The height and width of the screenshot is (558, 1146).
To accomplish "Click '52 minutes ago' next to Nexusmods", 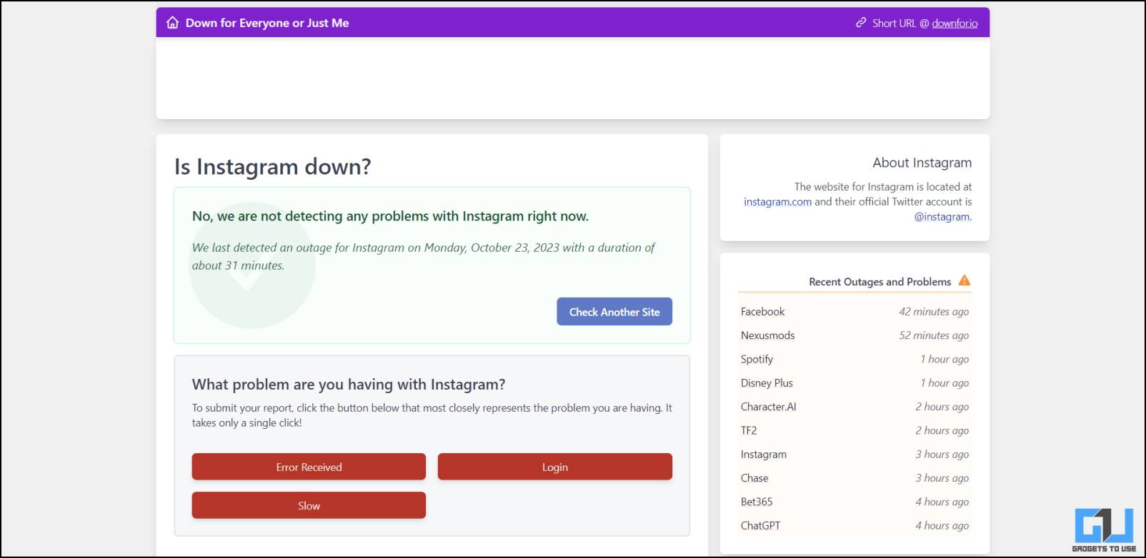I will pos(934,335).
